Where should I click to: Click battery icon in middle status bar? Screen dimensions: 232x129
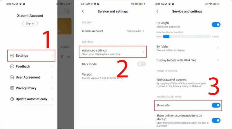click(x=141, y=4)
